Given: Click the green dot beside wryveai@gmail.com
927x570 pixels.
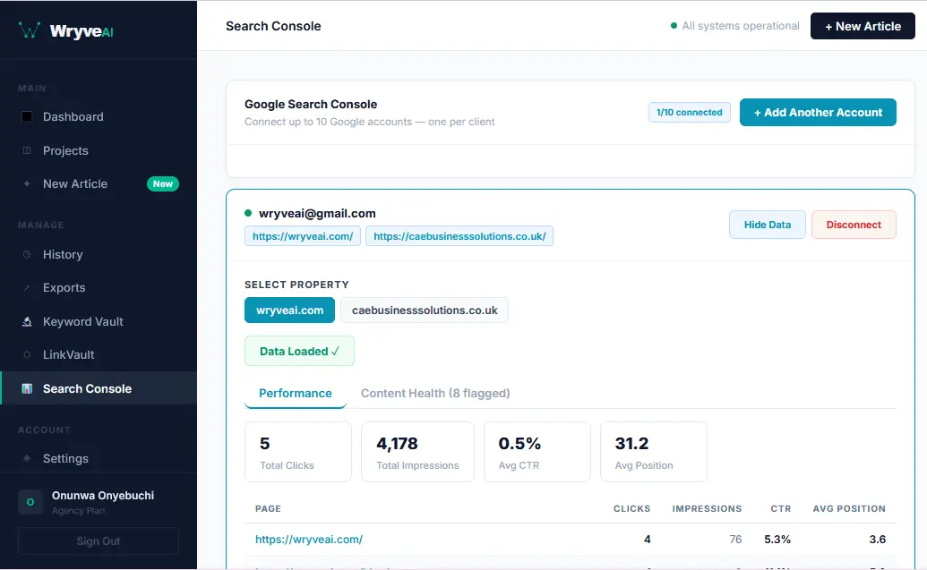Looking at the screenshot, I should [x=248, y=213].
